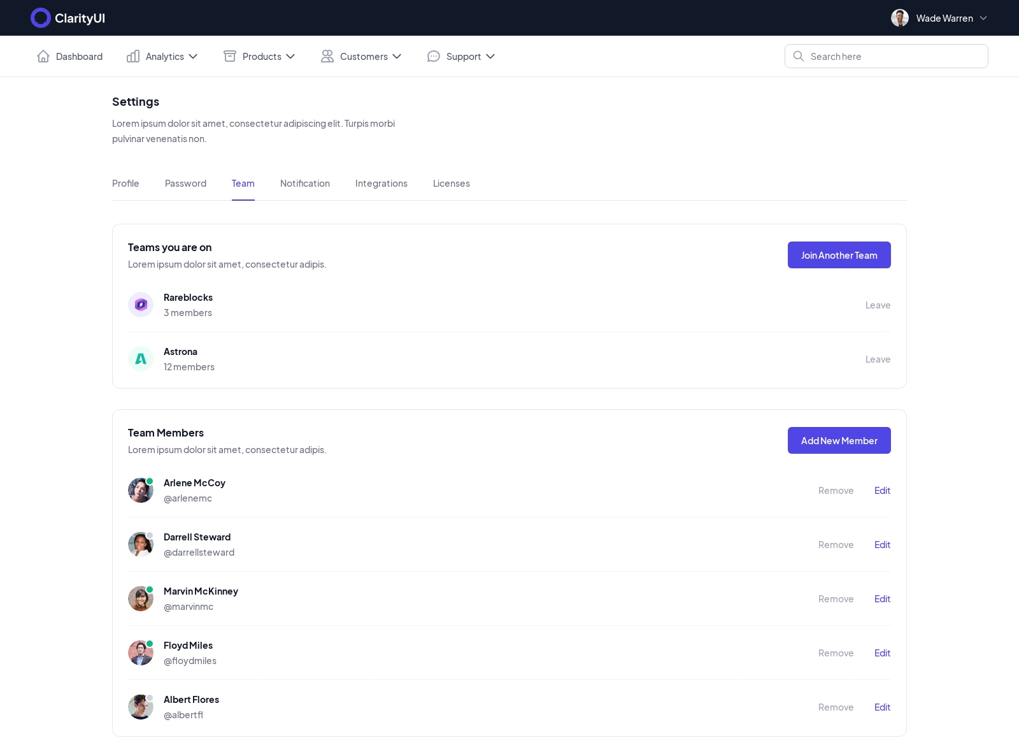Click the '12 members' text

[189, 367]
